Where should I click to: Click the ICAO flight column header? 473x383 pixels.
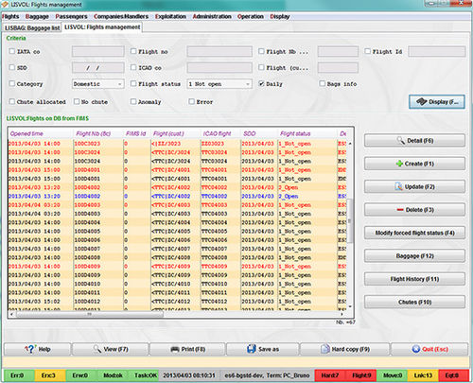(220, 133)
